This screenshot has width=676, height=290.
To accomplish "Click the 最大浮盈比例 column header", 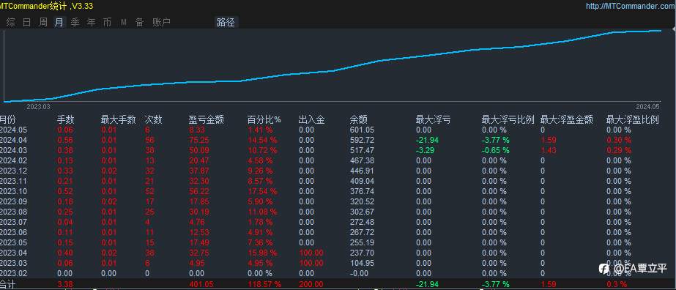I will point(633,120).
